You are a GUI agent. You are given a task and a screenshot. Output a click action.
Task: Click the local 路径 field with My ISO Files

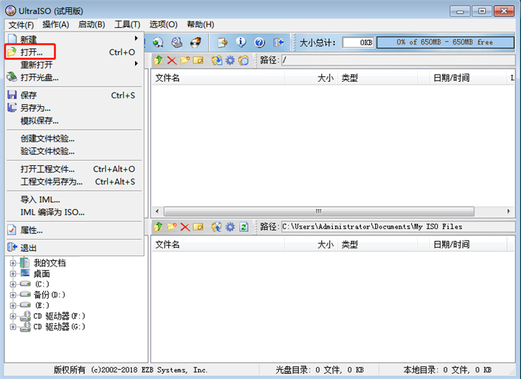click(x=398, y=227)
